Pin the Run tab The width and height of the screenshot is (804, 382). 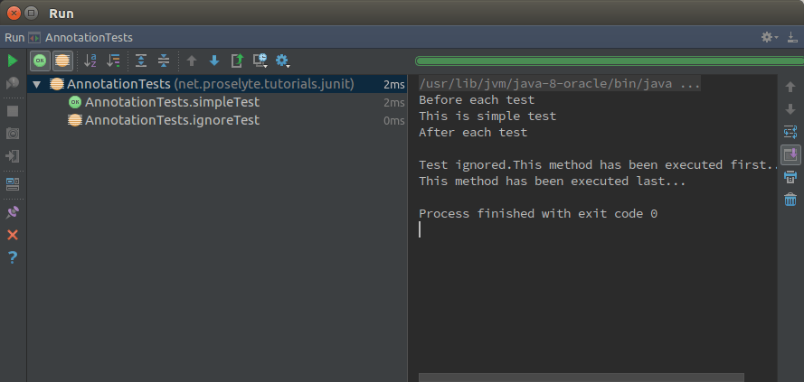click(x=13, y=212)
